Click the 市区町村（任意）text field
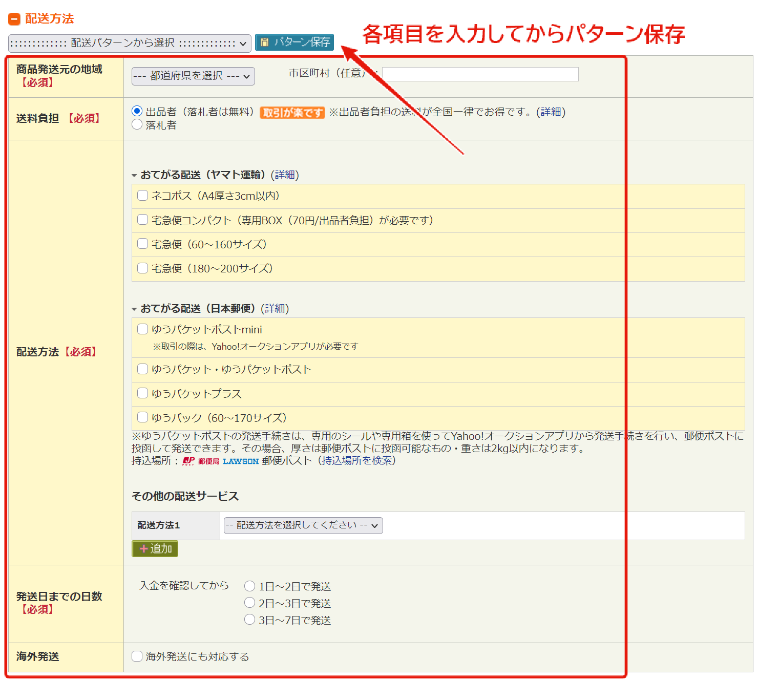This screenshot has height=681, width=758. [480, 74]
